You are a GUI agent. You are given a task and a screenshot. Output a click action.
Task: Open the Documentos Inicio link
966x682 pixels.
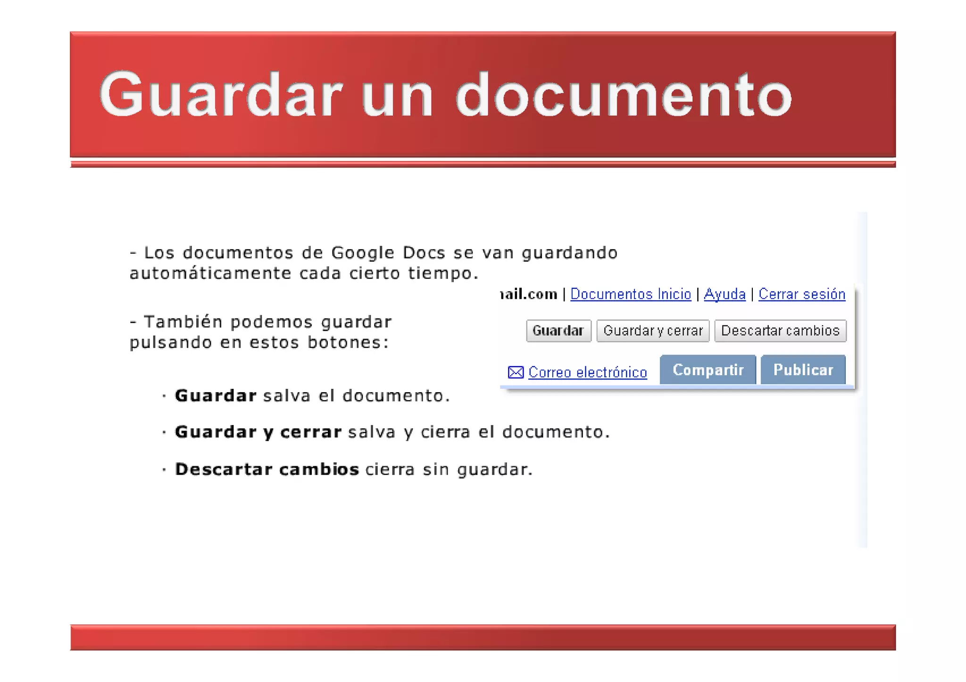(x=631, y=294)
